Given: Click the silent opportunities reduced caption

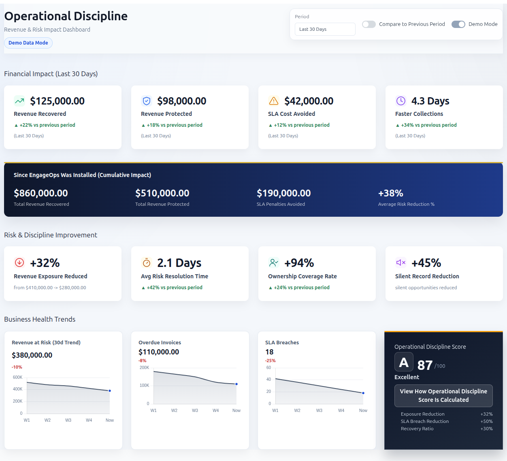Looking at the screenshot, I should 426,288.
